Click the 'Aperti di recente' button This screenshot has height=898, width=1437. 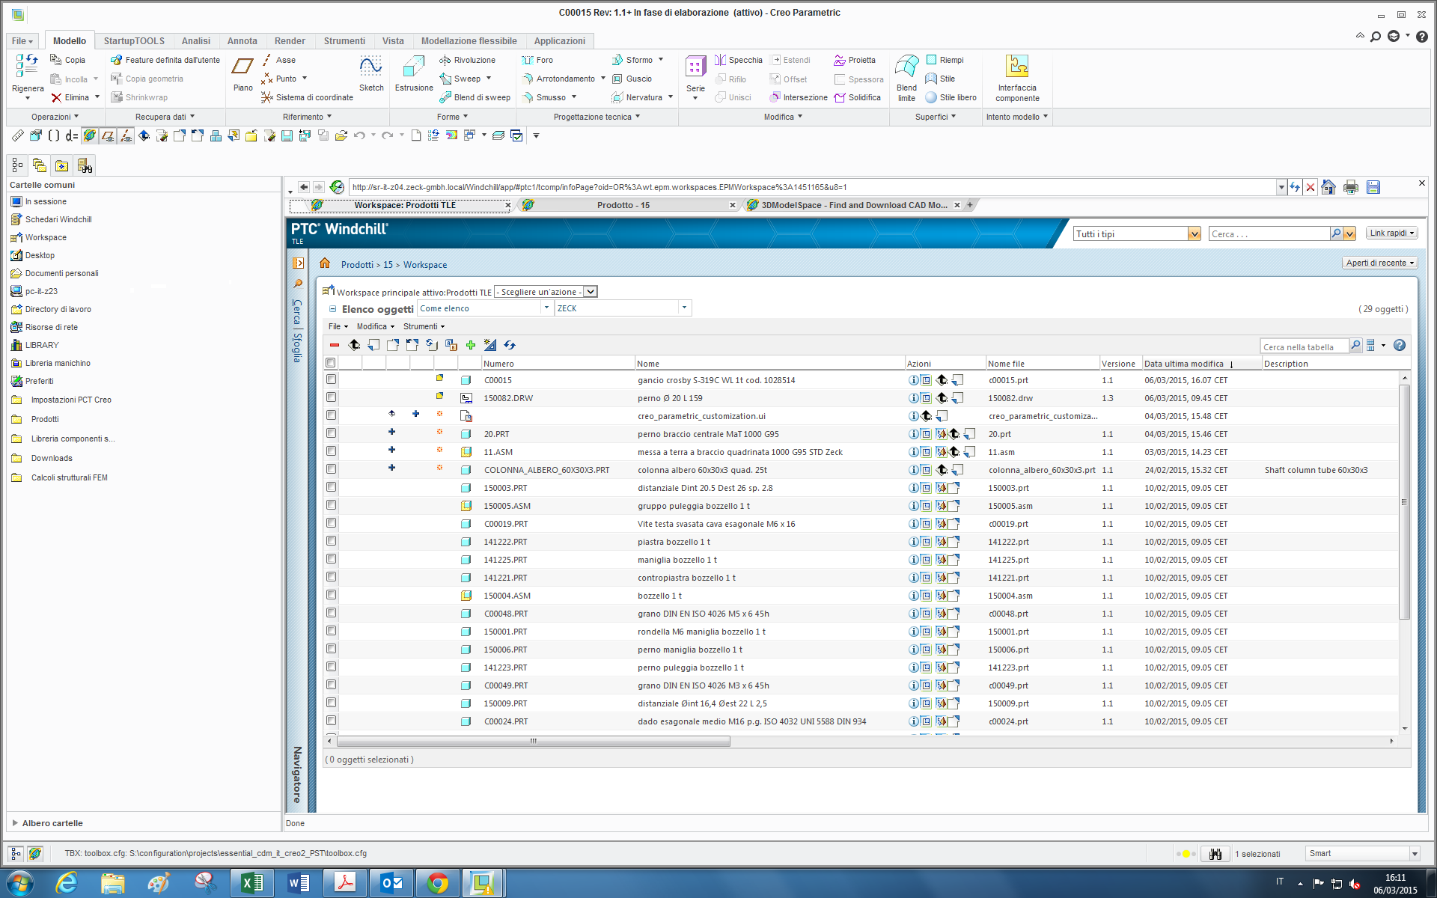(1379, 263)
